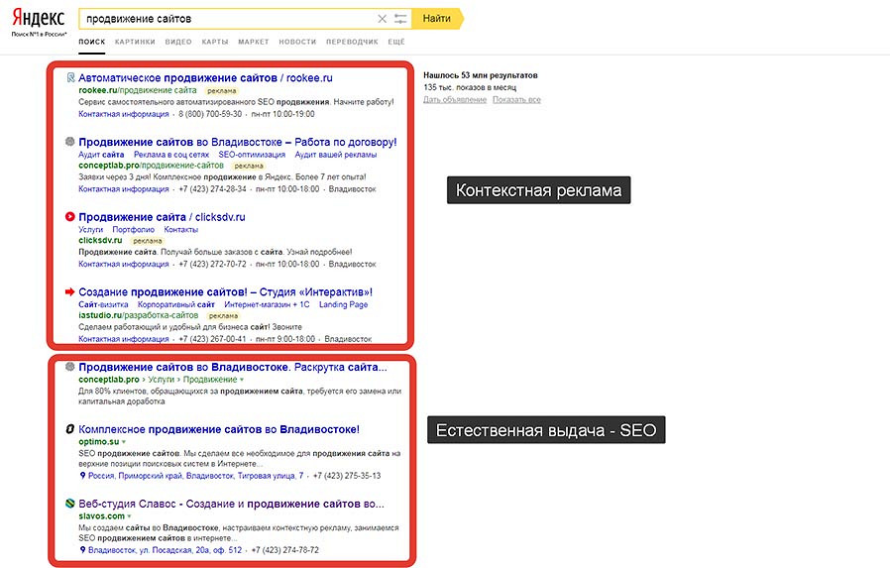This screenshot has width=890, height=568.
Task: Open the Новости tab
Action: click(x=297, y=42)
